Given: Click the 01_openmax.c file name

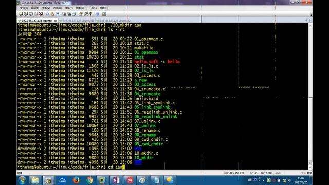Looking at the screenshot, I should point(149,39).
